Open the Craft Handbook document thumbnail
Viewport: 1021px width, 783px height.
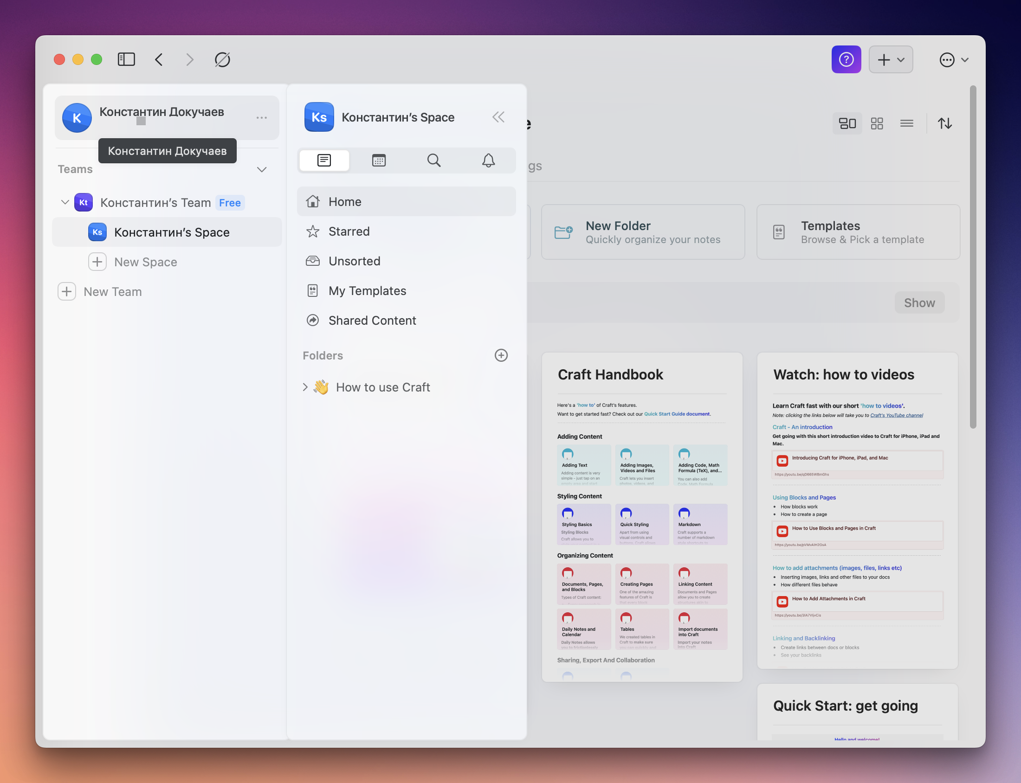coord(641,516)
